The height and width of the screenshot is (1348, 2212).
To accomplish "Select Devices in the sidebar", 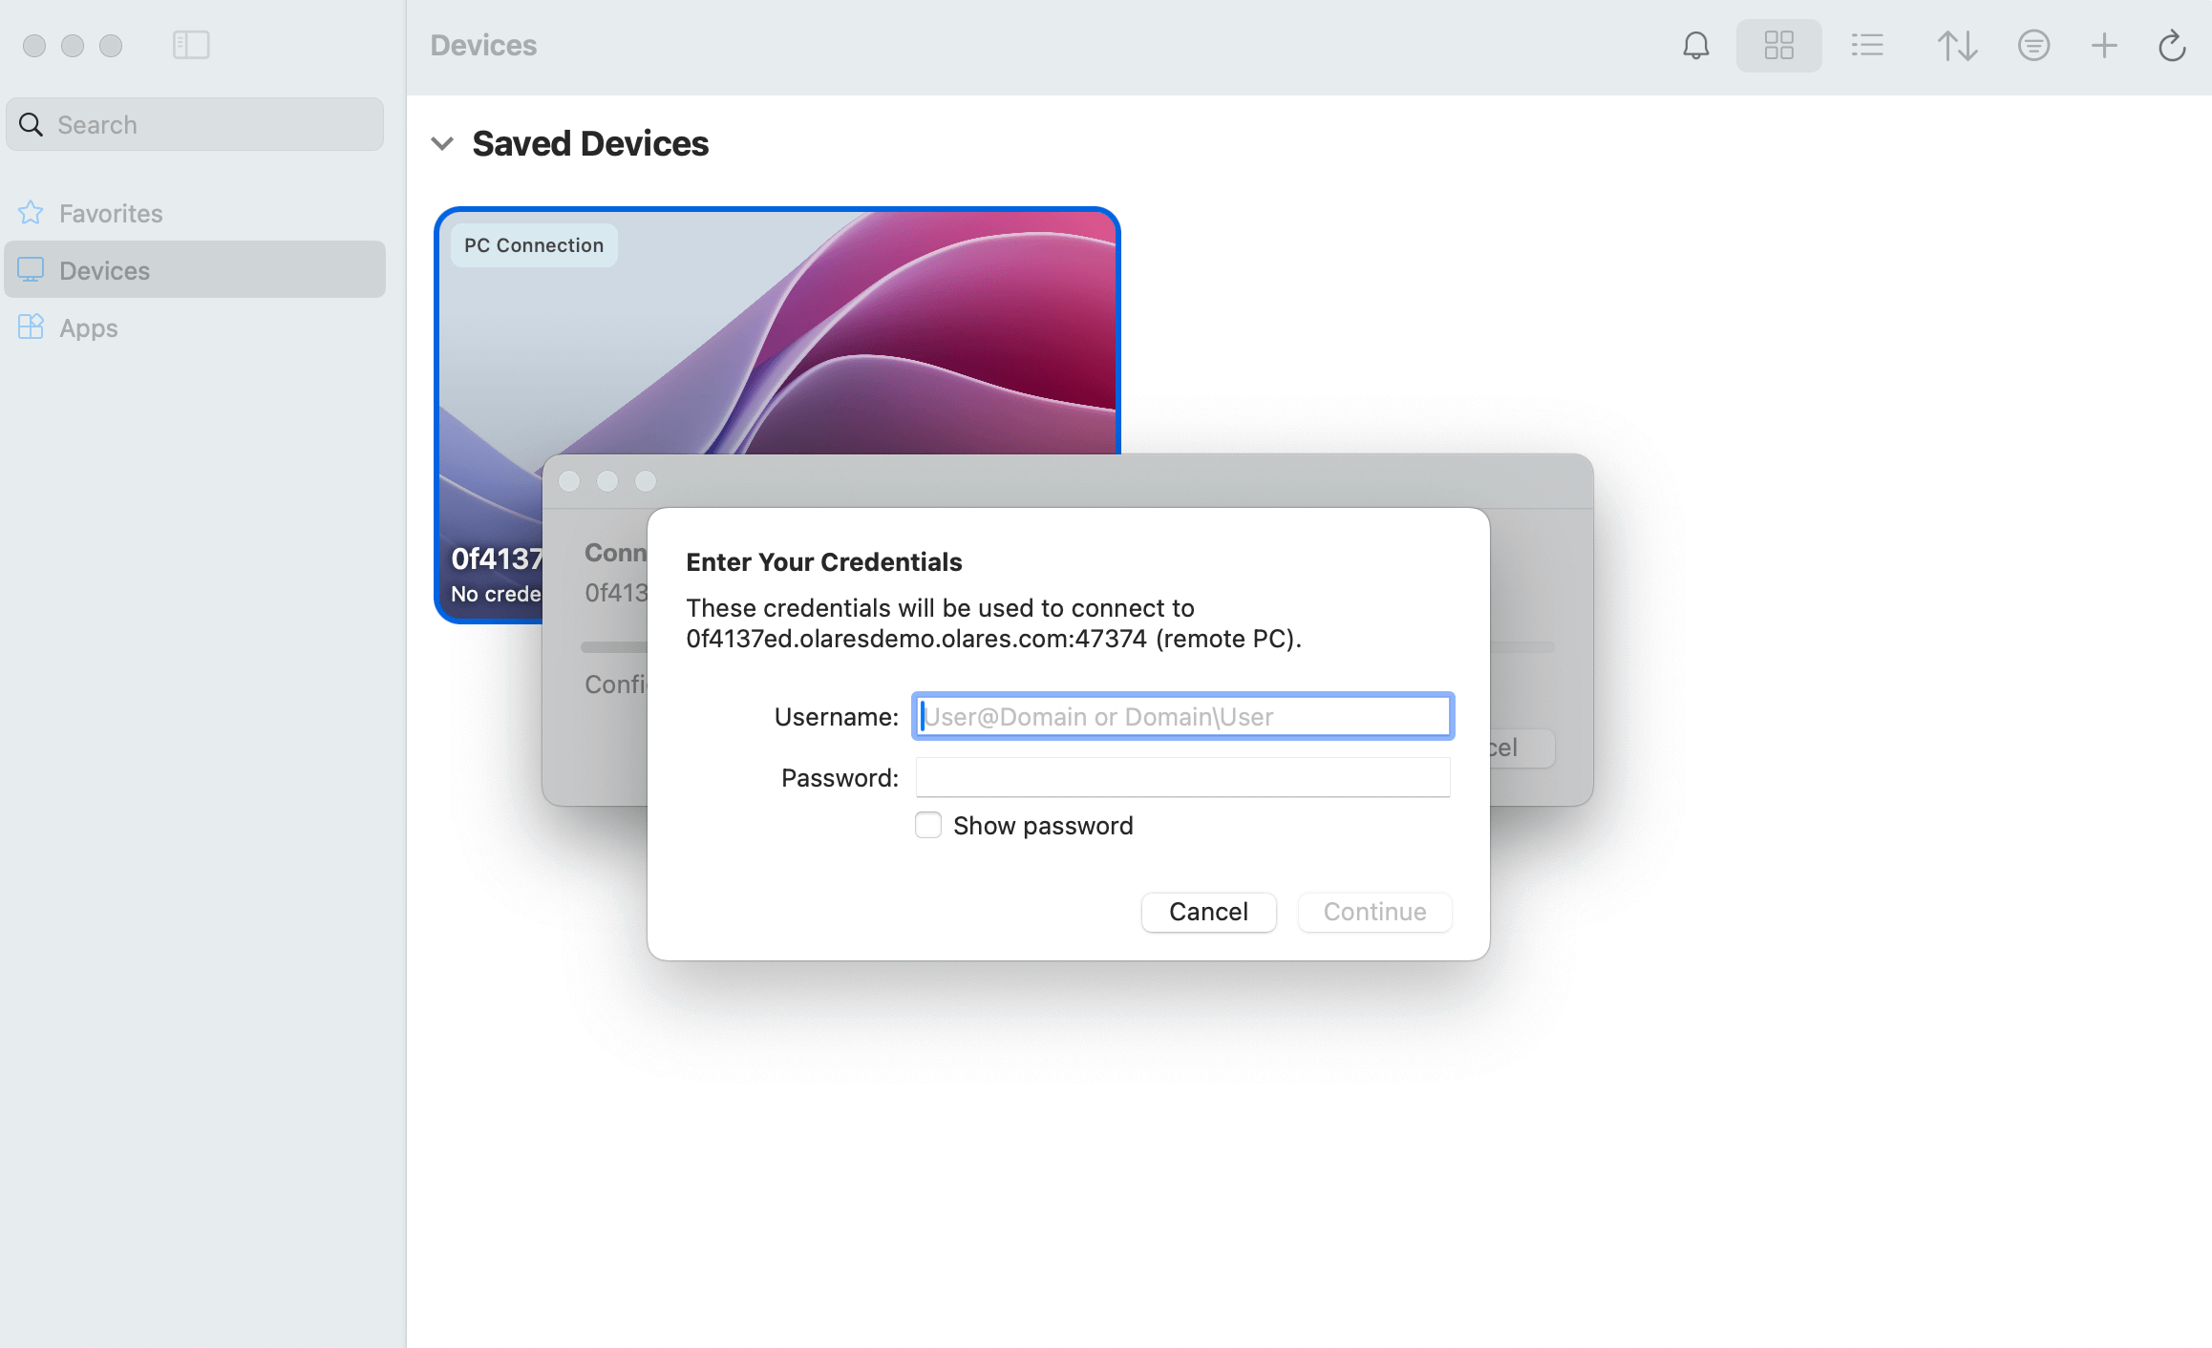I will [104, 270].
